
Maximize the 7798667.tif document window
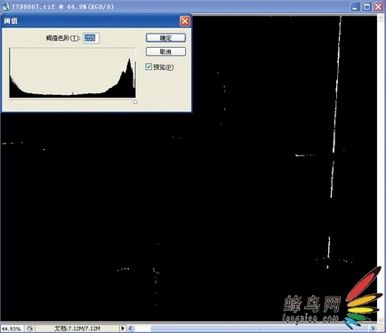tap(366, 6)
